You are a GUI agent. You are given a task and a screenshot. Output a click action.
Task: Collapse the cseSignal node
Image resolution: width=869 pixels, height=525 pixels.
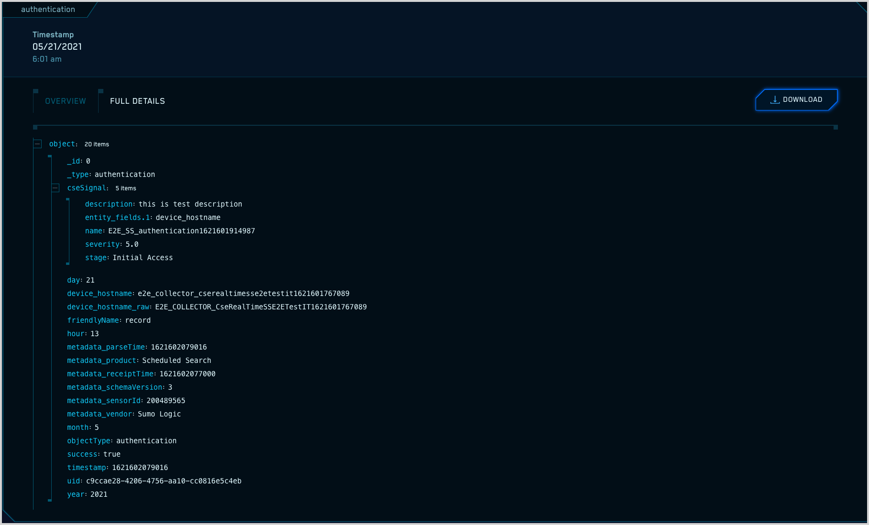pos(56,188)
